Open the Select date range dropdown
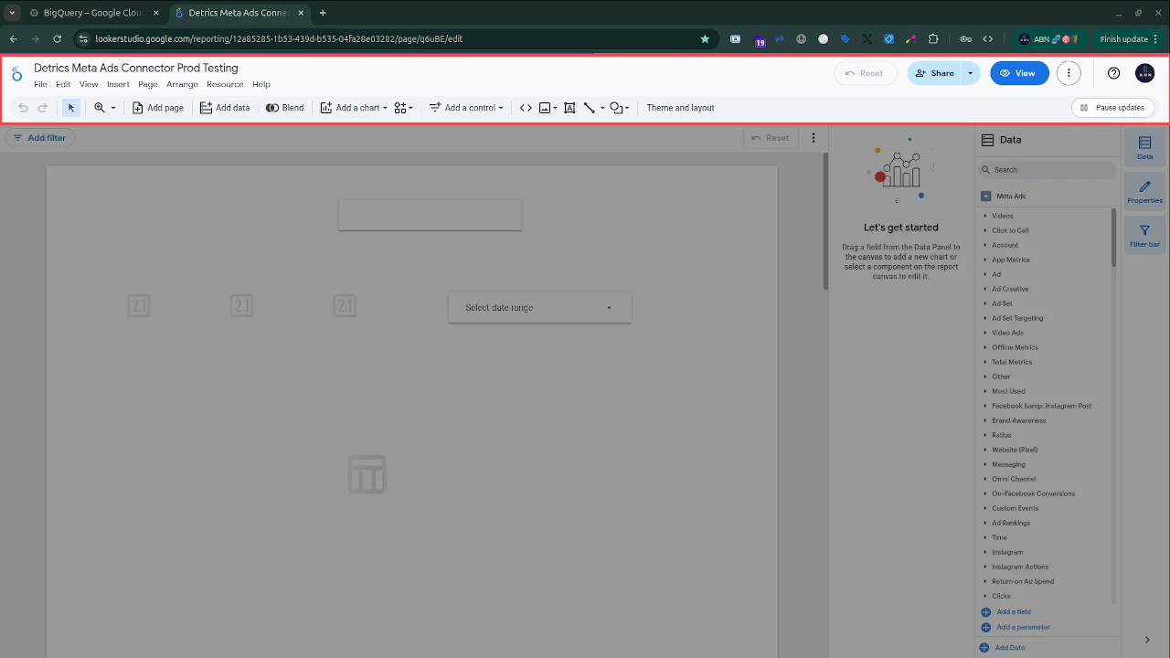 [x=539, y=307]
